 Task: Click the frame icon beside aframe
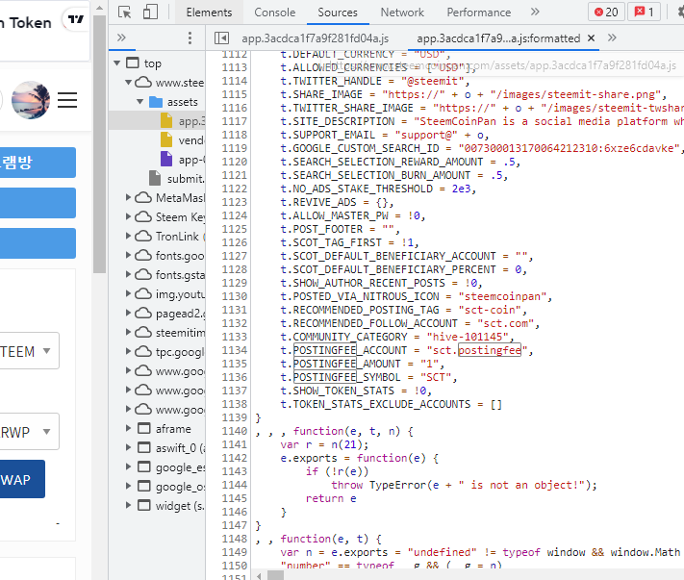(x=144, y=428)
